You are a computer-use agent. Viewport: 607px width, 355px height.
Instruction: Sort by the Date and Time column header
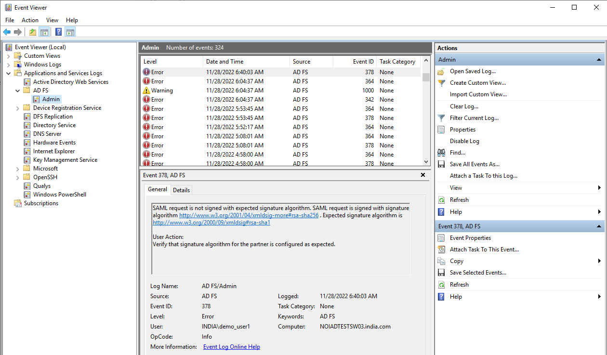[246, 62]
